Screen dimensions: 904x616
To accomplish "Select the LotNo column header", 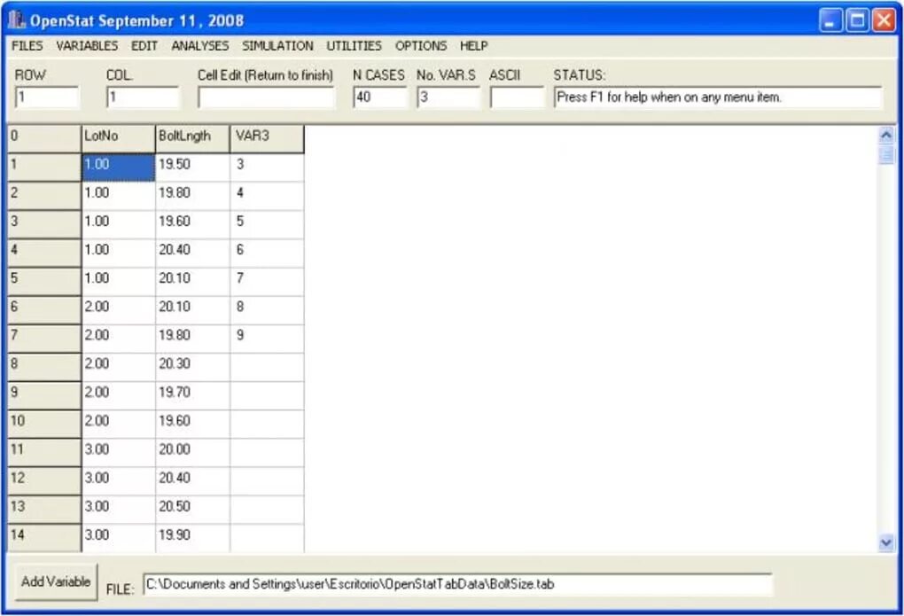I will pyautogui.click(x=118, y=139).
